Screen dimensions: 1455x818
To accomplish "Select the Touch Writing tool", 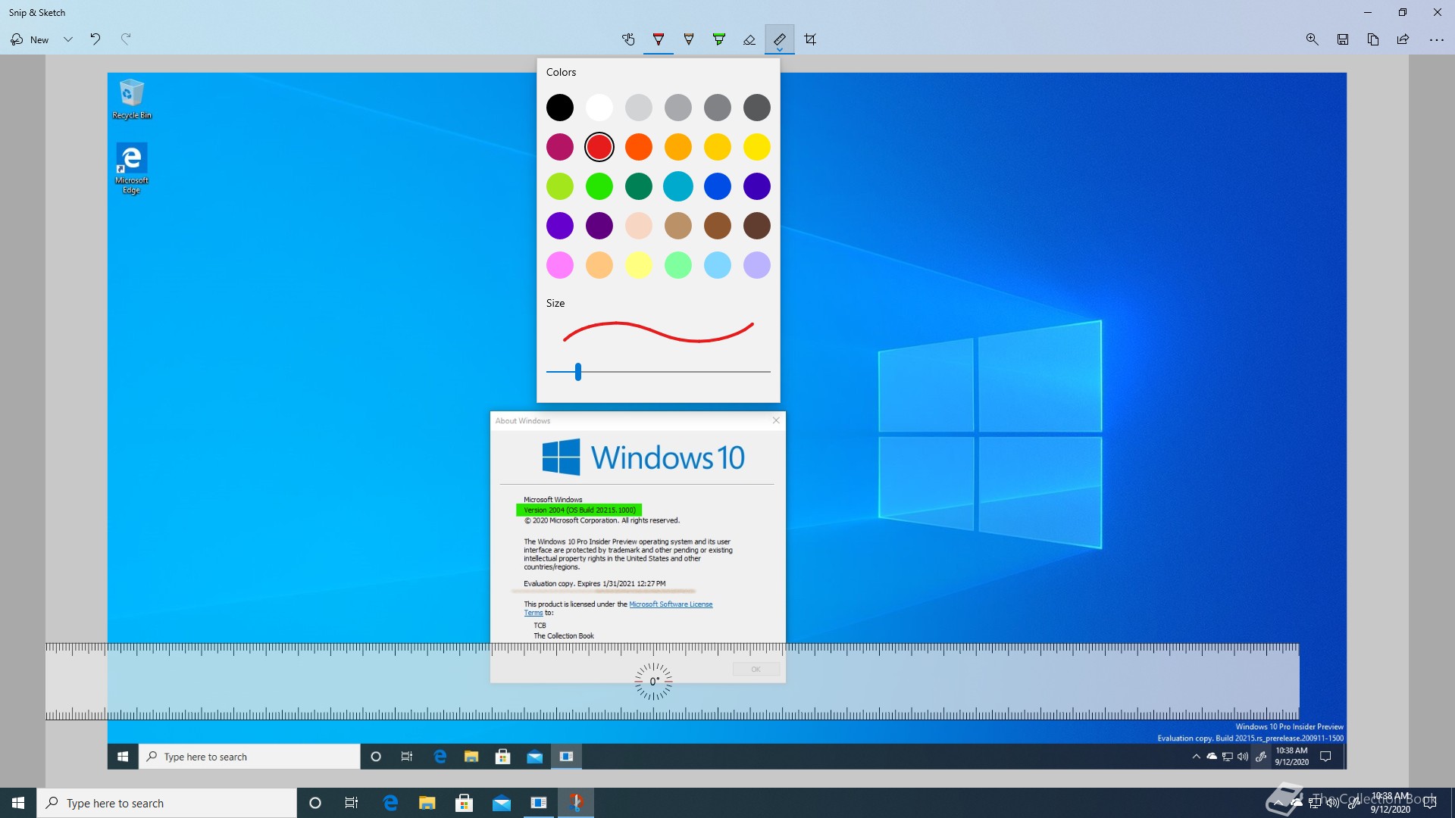I will tap(628, 39).
